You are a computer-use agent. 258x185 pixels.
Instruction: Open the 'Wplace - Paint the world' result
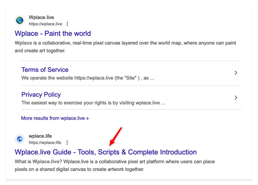tap(53, 34)
